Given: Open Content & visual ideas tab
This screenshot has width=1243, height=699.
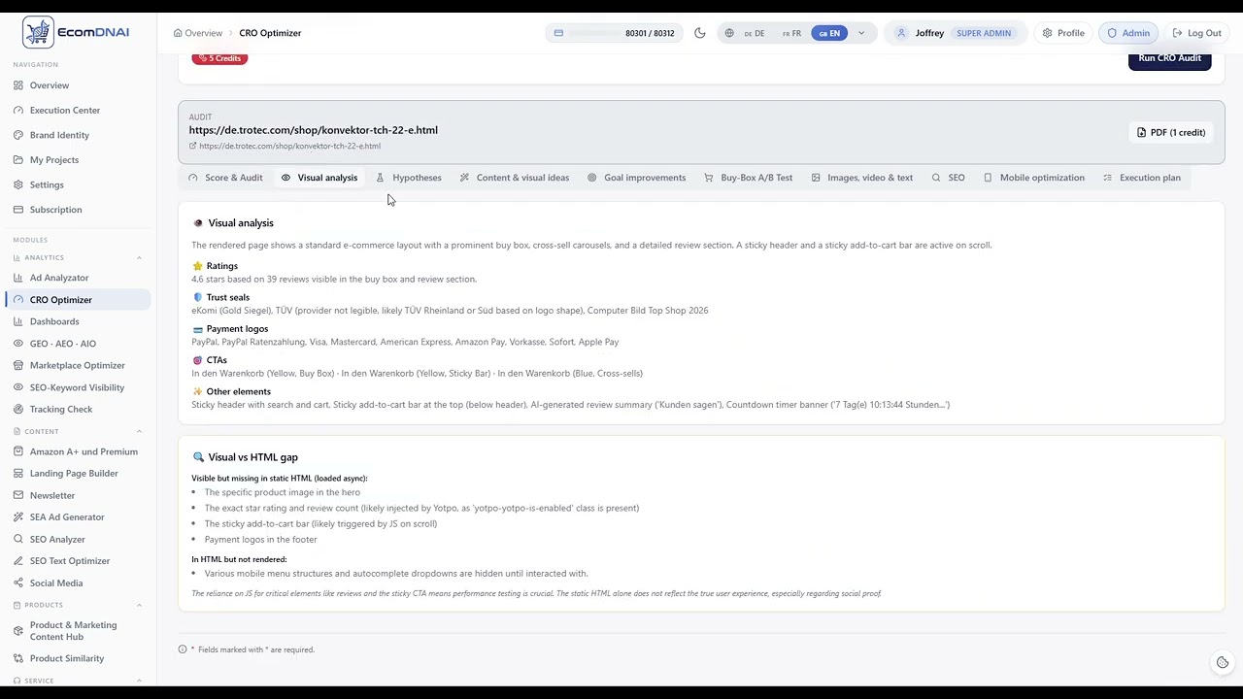Looking at the screenshot, I should (515, 178).
